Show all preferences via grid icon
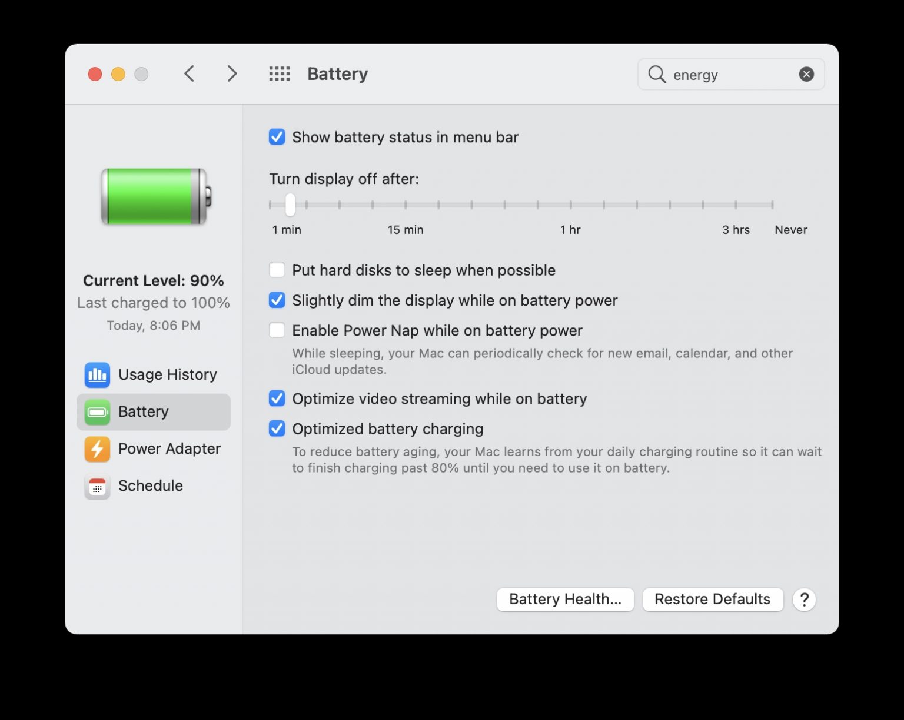The height and width of the screenshot is (720, 904). [280, 74]
